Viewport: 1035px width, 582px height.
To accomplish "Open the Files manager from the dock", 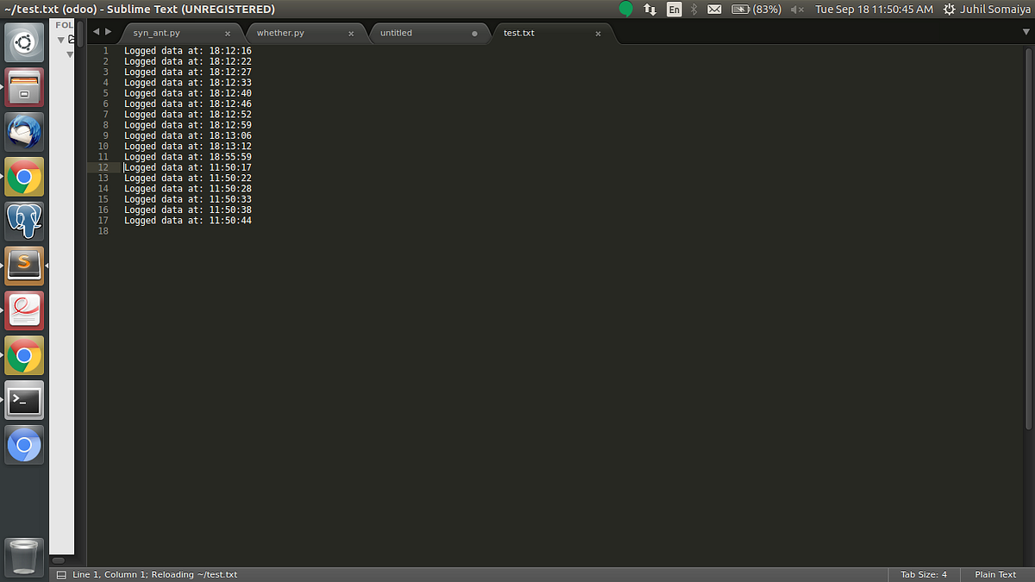I will click(24, 87).
